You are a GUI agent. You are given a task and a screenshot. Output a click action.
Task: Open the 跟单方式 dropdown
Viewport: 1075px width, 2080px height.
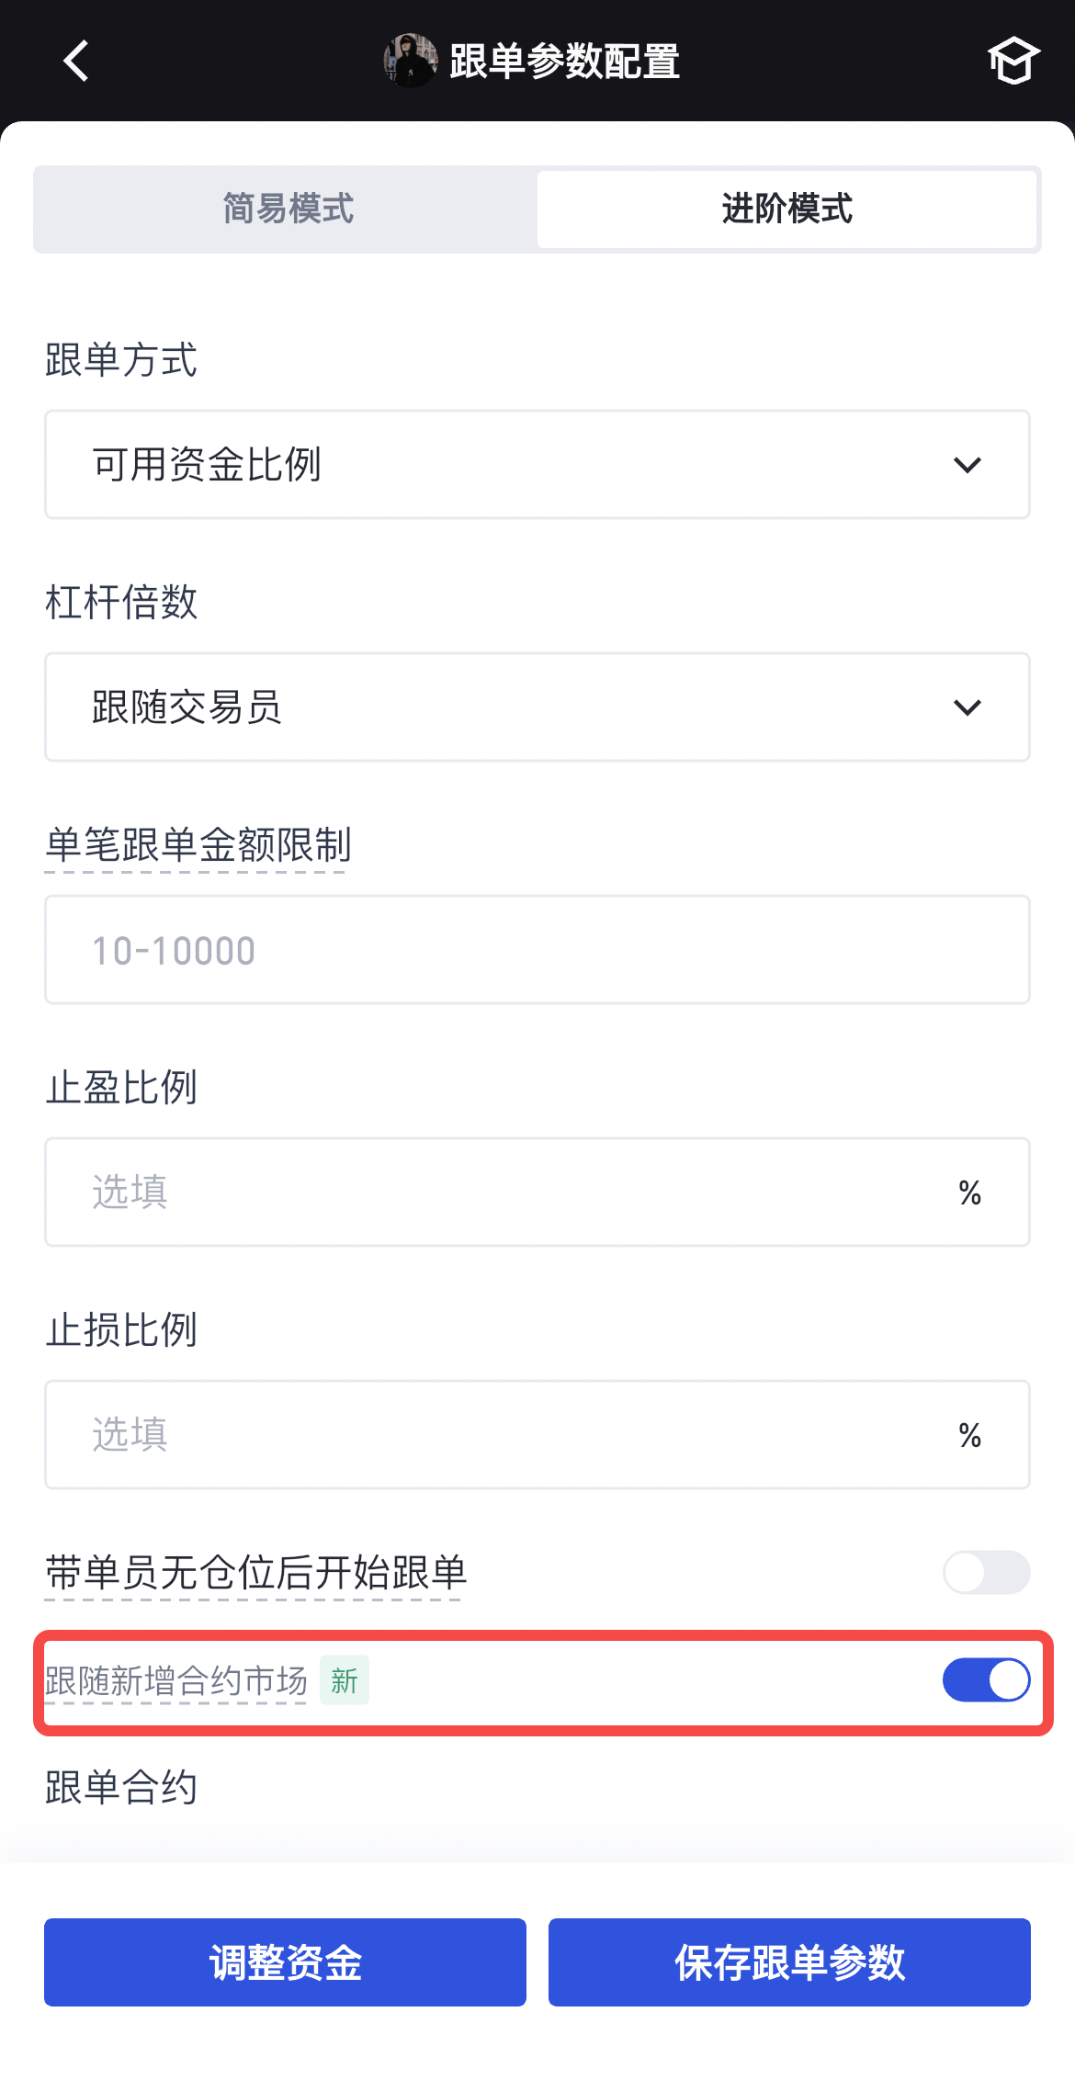coord(537,465)
